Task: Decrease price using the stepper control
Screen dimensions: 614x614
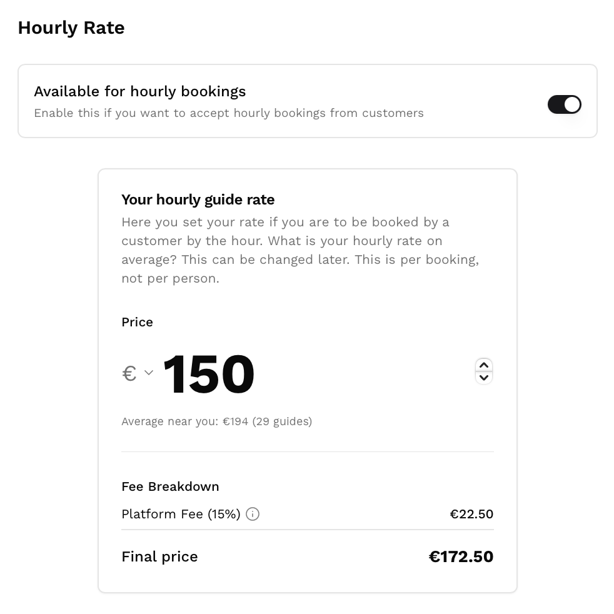Action: pos(484,378)
